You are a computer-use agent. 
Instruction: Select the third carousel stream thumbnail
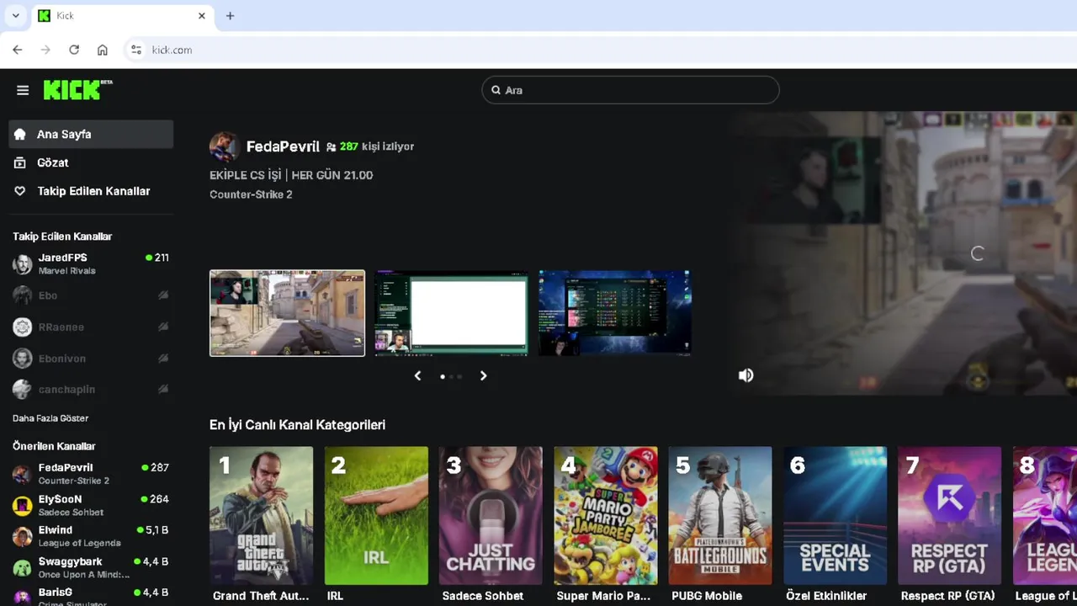tap(615, 313)
